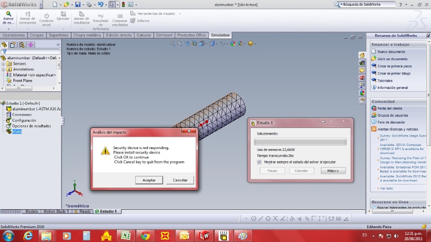Click the Más>> button in Estudio 1 dialog
The image size is (431, 242).
(x=333, y=171)
